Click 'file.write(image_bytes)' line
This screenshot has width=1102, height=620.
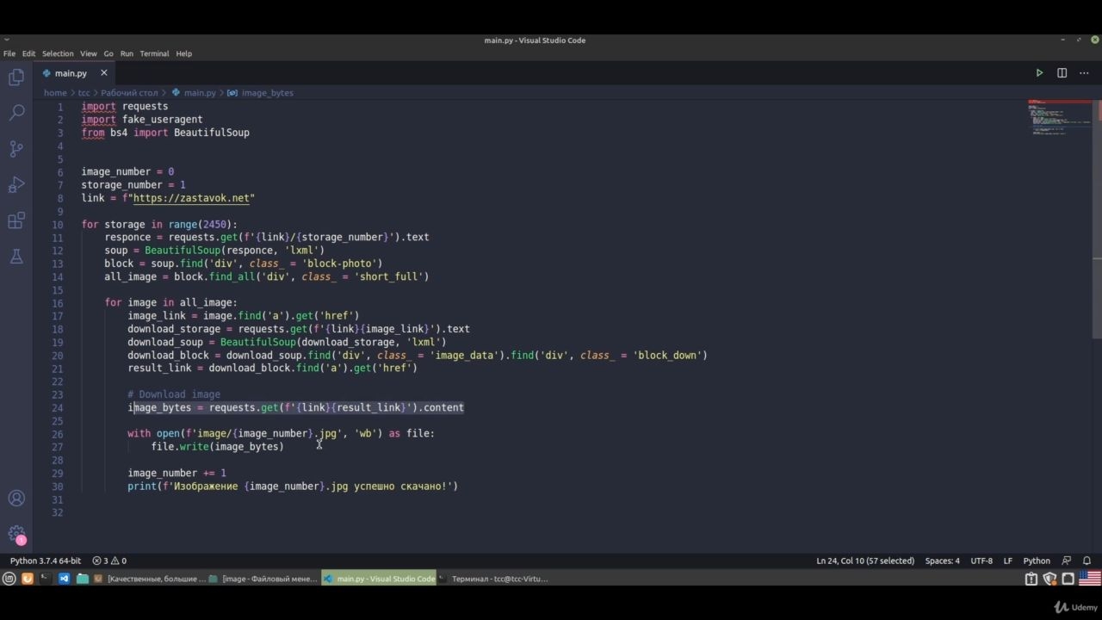click(x=217, y=447)
